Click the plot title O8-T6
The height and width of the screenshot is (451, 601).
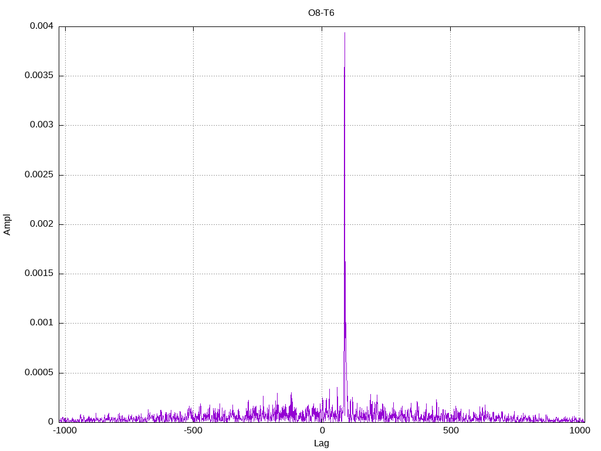click(x=321, y=12)
